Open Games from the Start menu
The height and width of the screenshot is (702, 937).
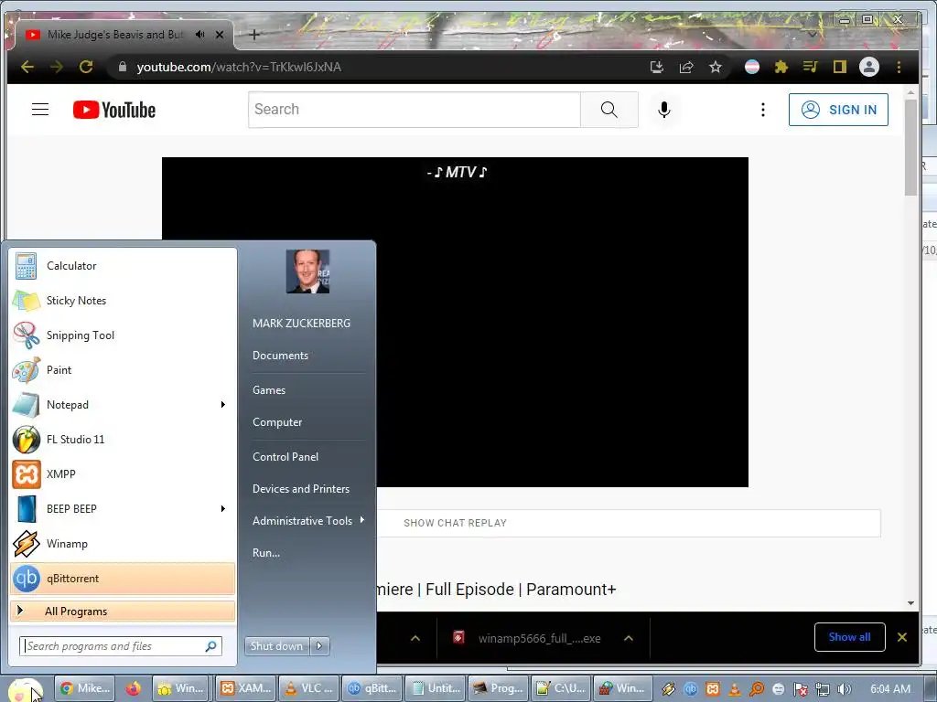coord(269,389)
